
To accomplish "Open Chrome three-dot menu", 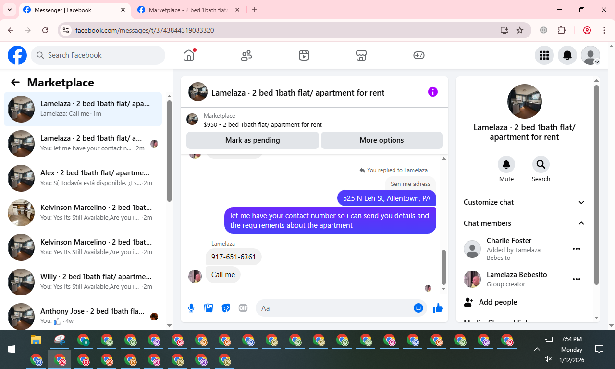I will 604,30.
